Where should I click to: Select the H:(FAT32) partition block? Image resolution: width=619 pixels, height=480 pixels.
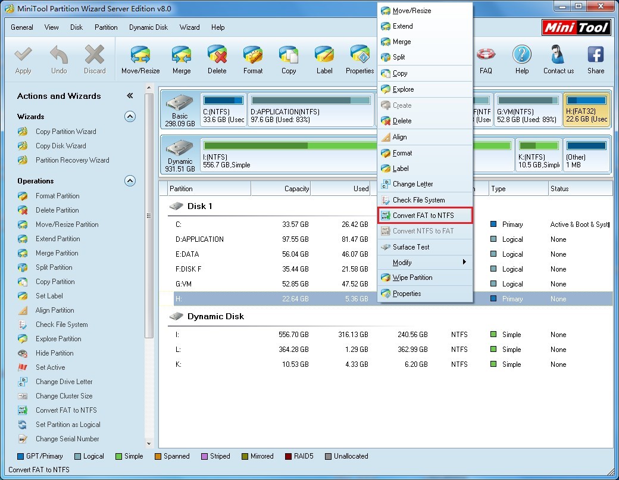(587, 110)
